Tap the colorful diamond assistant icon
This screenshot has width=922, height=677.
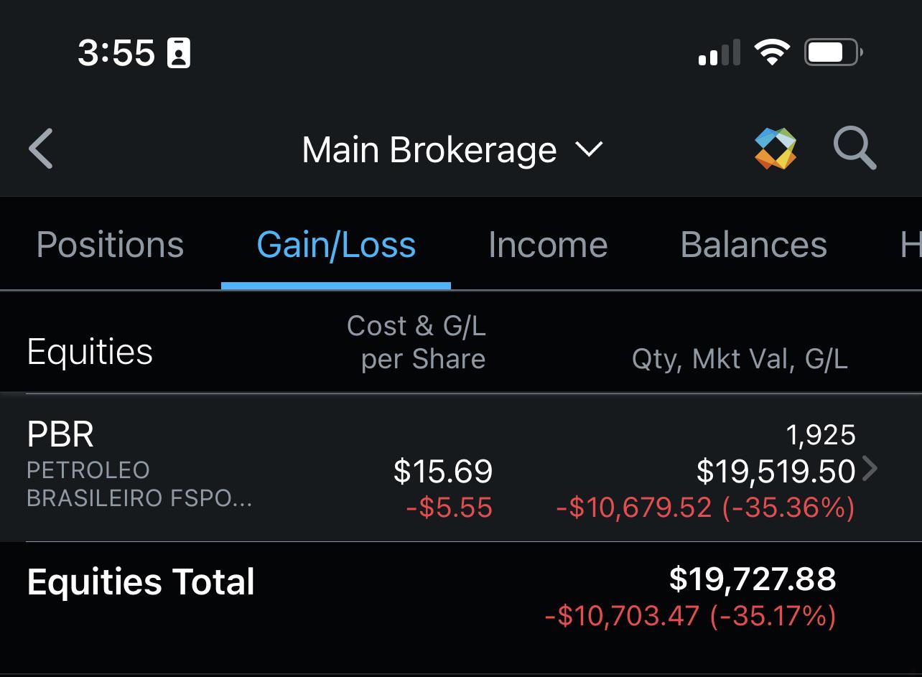(776, 149)
